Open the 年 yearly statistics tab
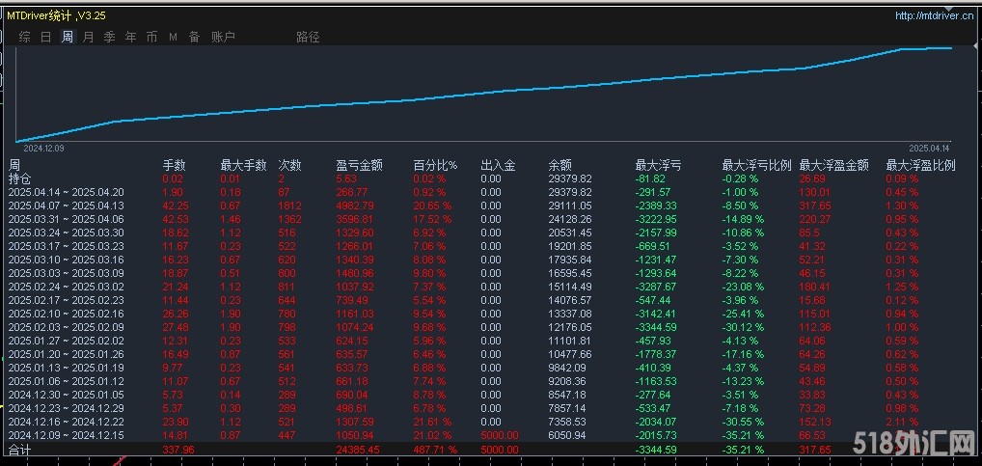 [131, 37]
